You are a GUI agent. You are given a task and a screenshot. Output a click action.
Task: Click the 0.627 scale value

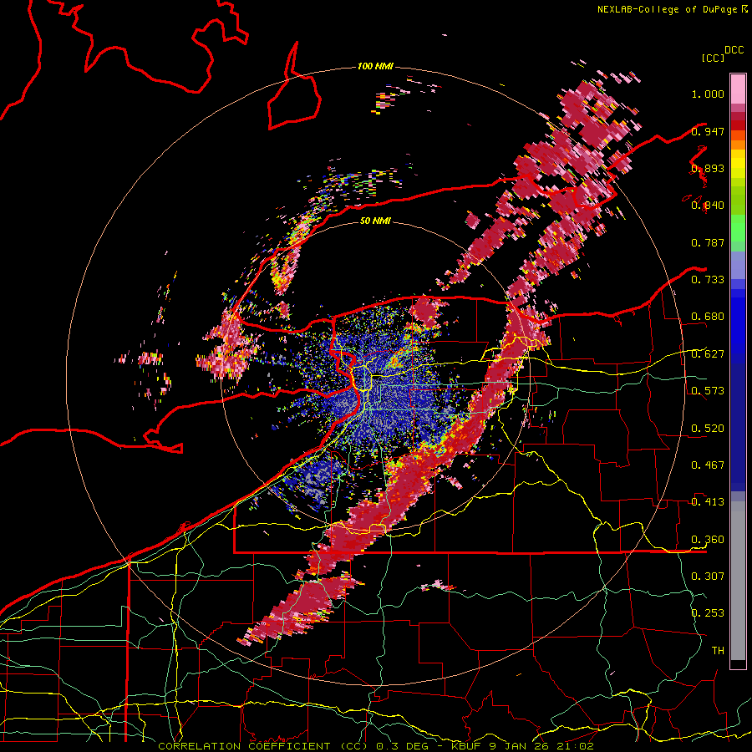click(708, 354)
